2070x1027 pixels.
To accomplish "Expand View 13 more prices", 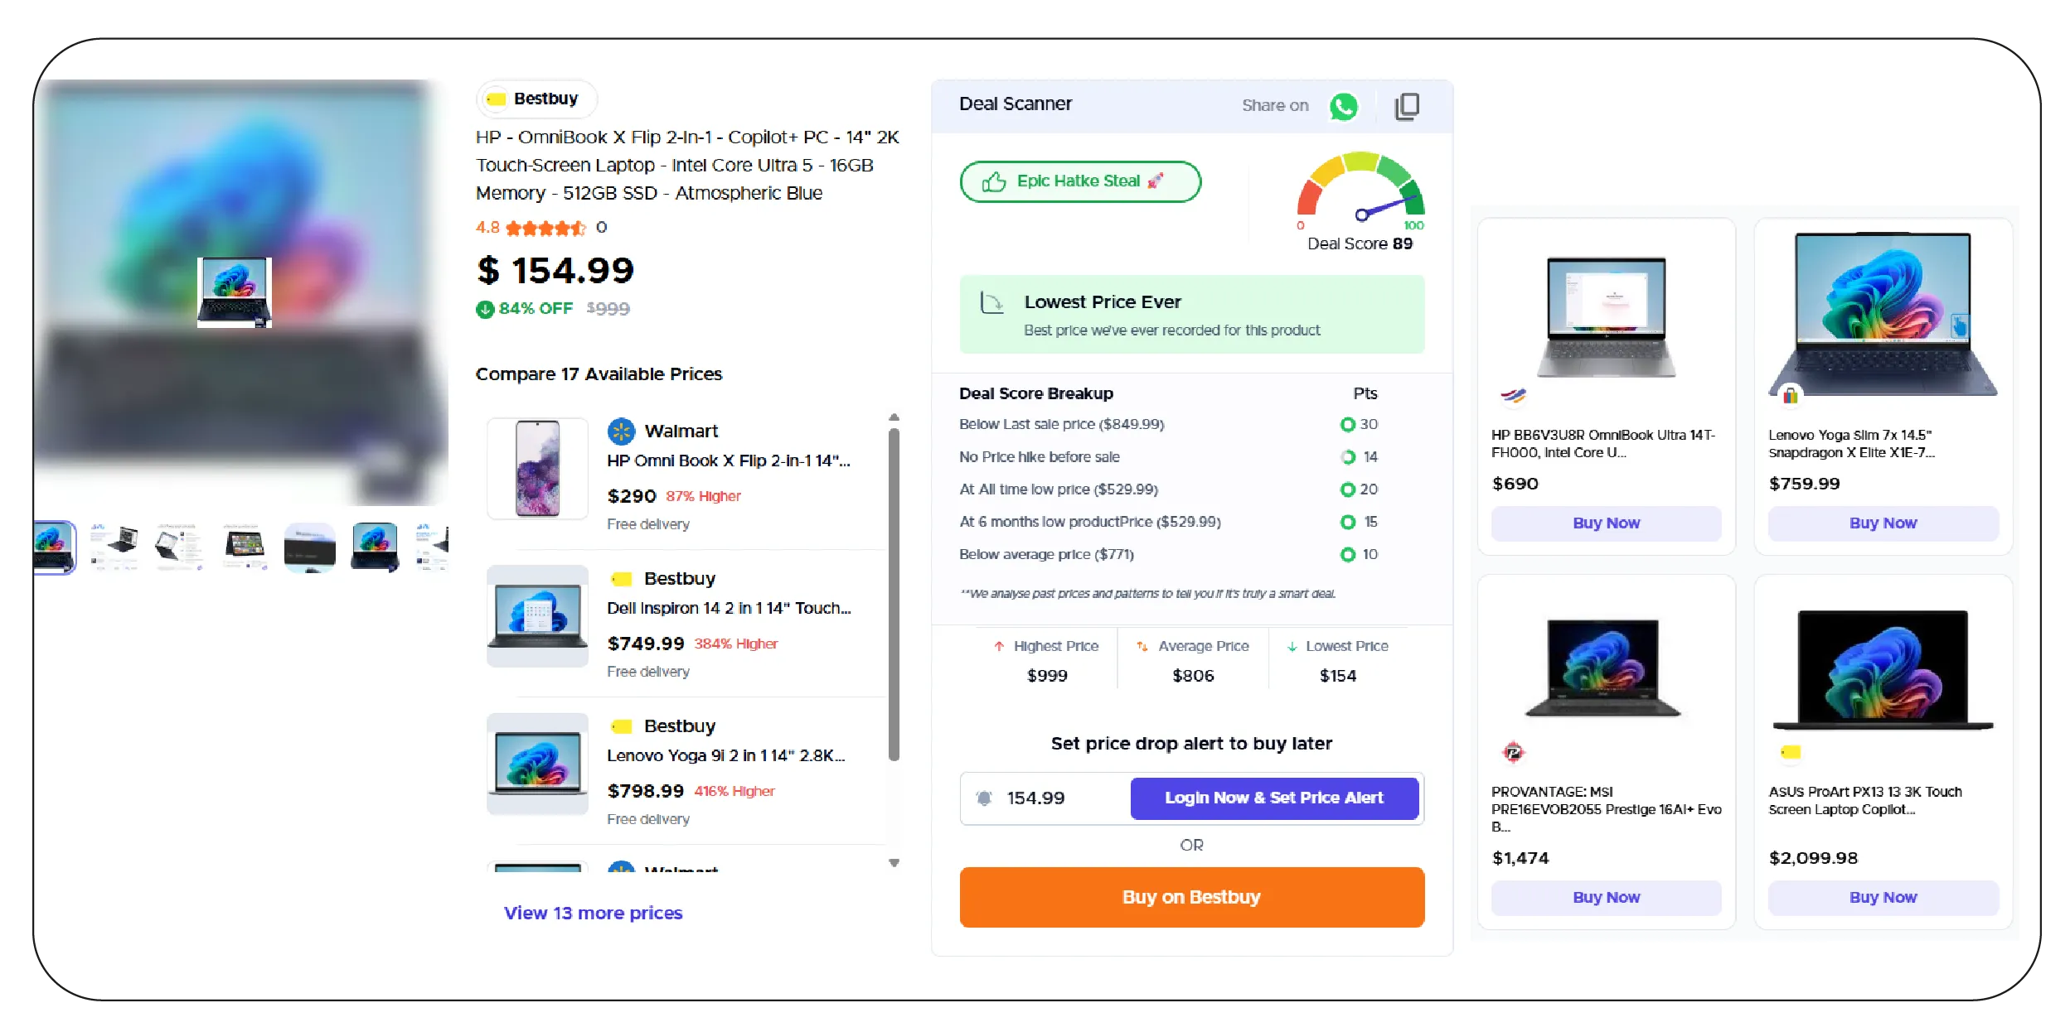I will (594, 913).
